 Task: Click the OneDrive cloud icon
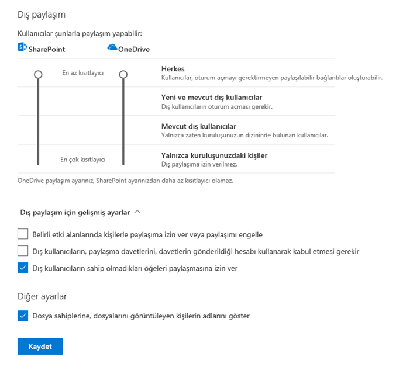point(112,47)
